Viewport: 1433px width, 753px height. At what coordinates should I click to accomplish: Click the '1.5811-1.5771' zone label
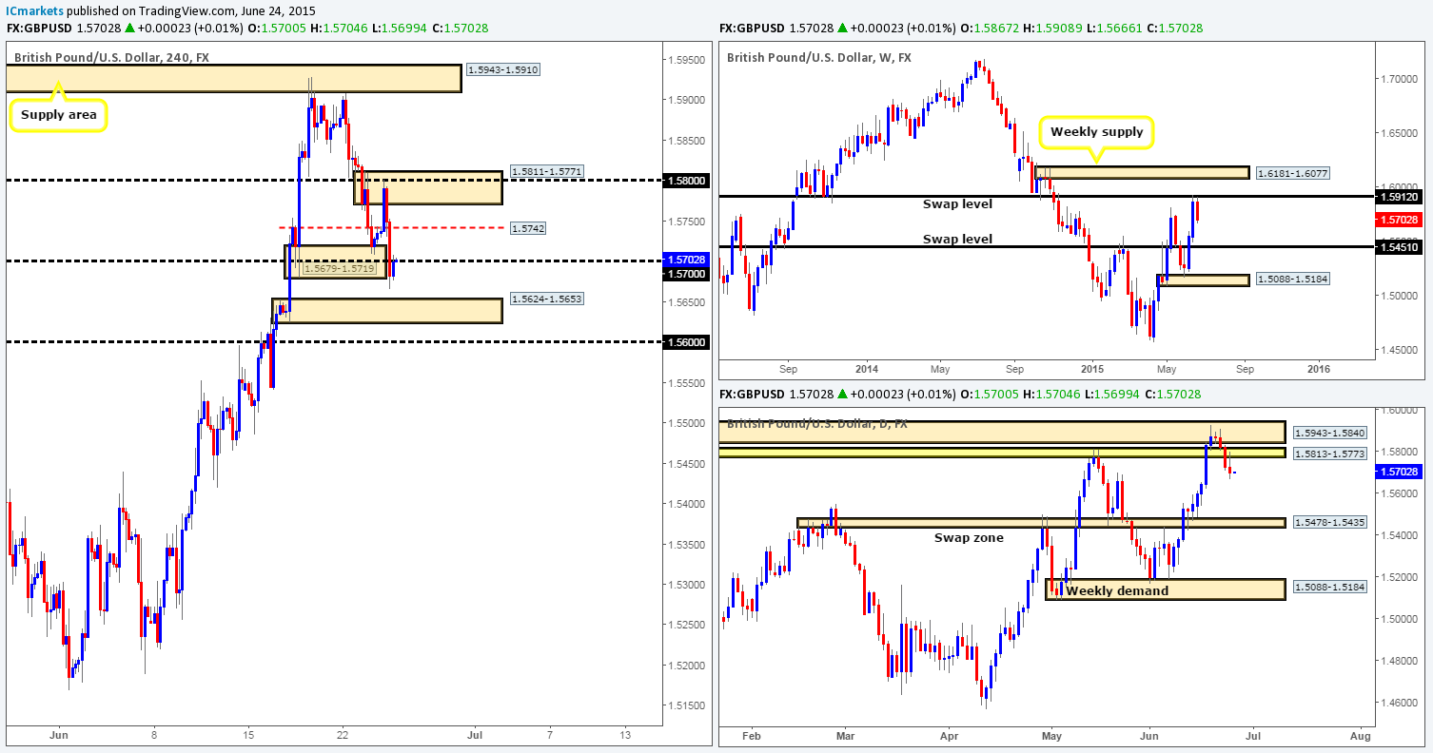pyautogui.click(x=546, y=171)
